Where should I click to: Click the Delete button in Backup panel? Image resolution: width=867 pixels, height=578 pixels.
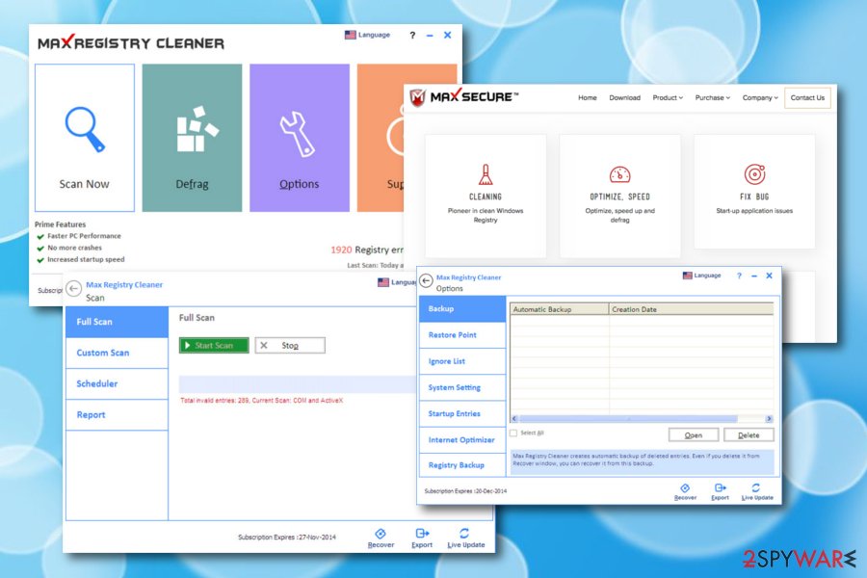749,435
